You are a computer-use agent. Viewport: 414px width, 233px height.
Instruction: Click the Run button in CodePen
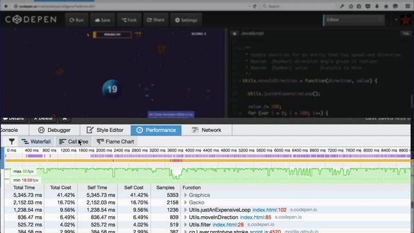pyautogui.click(x=76, y=20)
